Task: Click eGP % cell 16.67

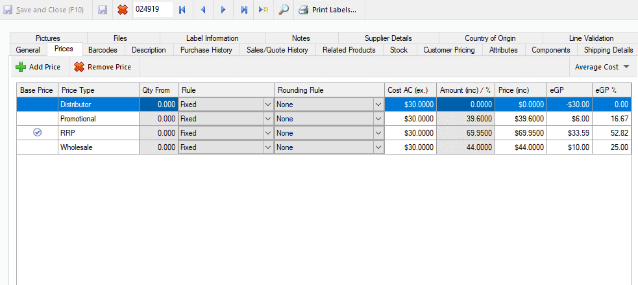Action: (x=612, y=119)
